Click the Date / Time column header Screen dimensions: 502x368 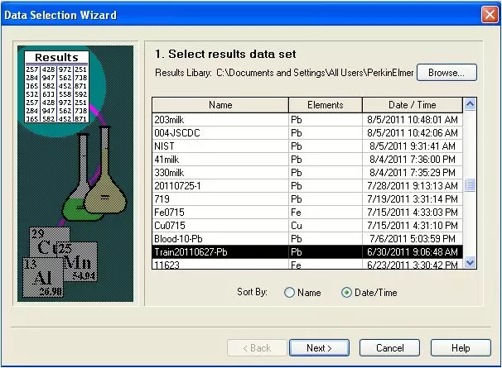click(x=412, y=105)
